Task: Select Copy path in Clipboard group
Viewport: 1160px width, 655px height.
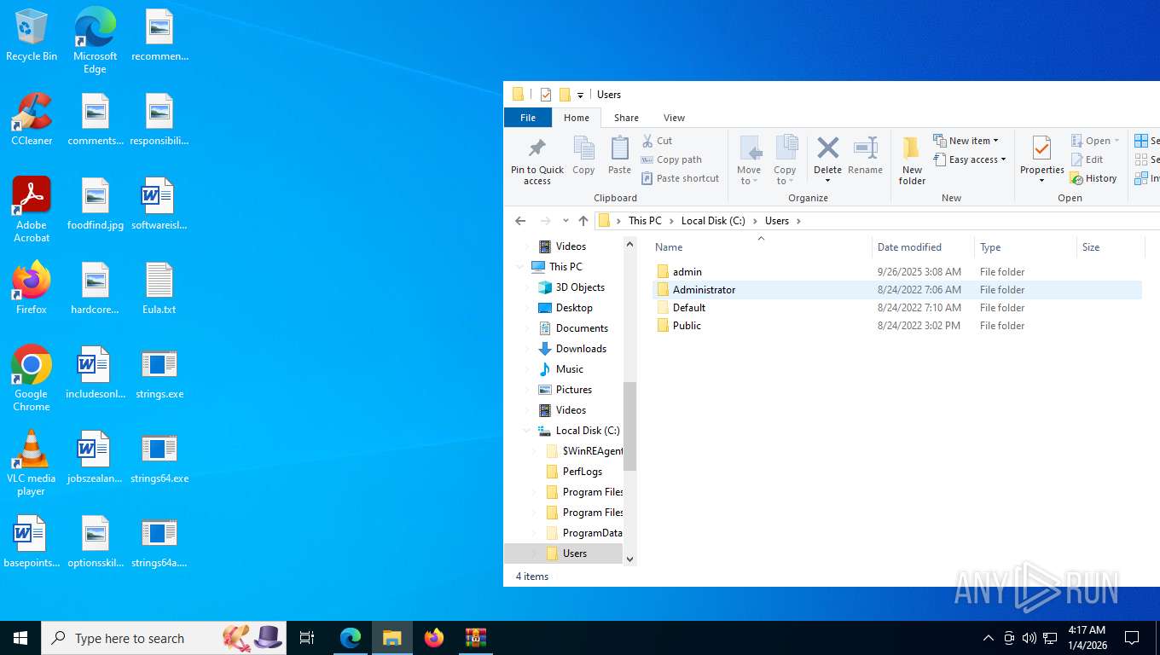Action: pos(671,159)
